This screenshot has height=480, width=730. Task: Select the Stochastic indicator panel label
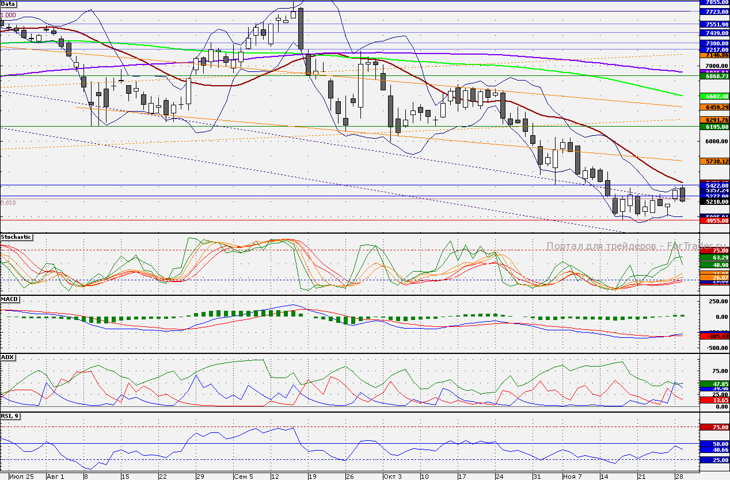point(16,237)
